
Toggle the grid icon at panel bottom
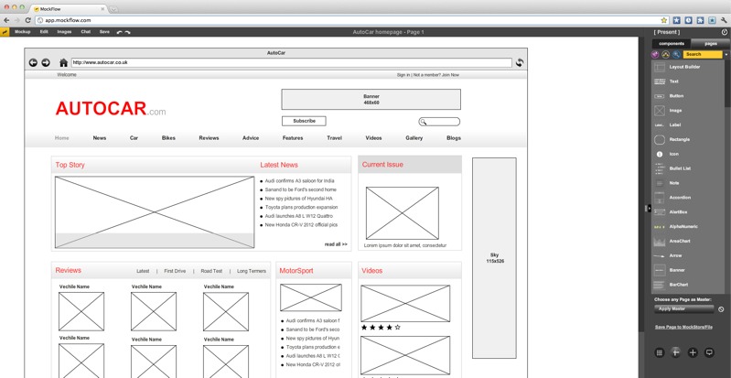(x=660, y=352)
